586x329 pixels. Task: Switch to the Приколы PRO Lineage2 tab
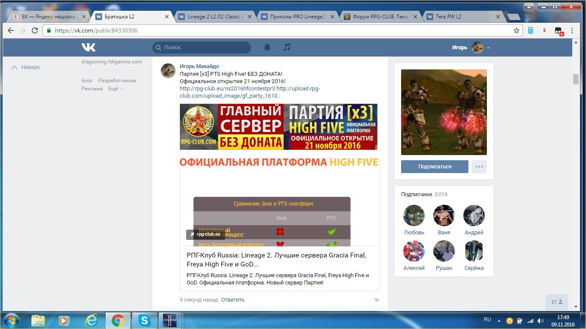pyautogui.click(x=298, y=17)
